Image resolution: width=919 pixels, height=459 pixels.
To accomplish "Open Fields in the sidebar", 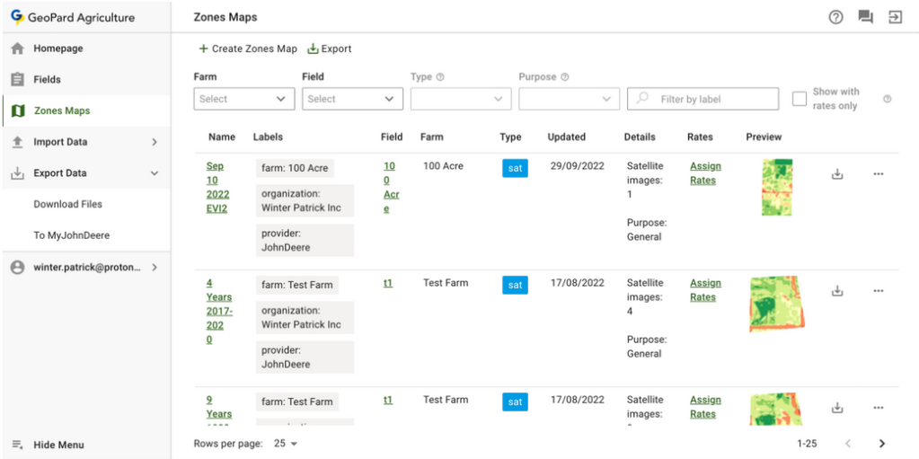I will pos(47,79).
